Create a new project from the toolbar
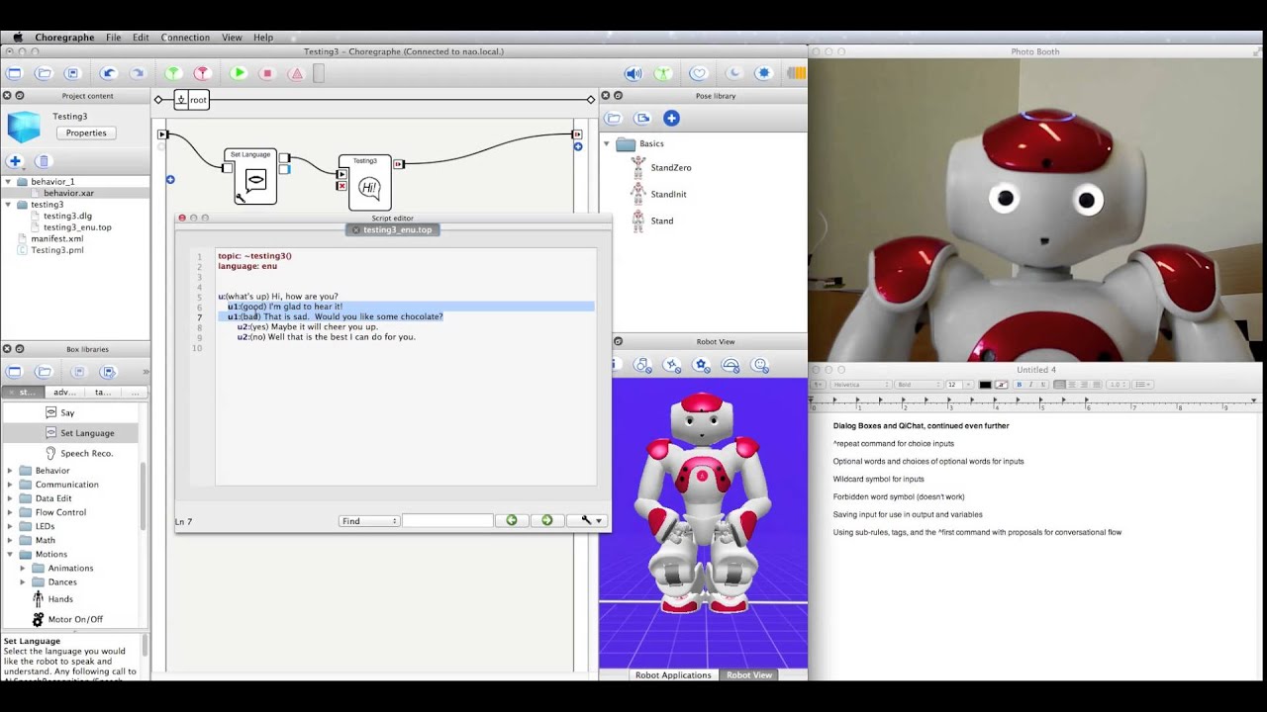Screen dimensions: 1267x712 [x=14, y=73]
